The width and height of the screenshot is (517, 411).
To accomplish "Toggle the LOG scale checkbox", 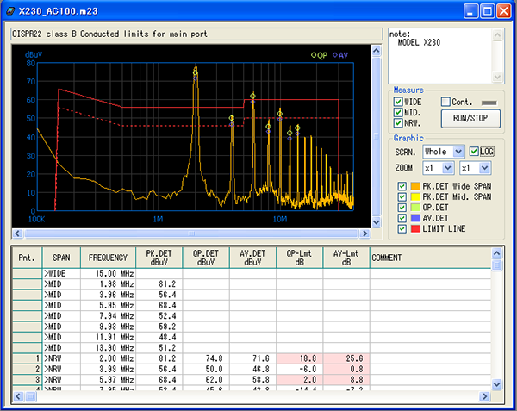I will pos(475,151).
